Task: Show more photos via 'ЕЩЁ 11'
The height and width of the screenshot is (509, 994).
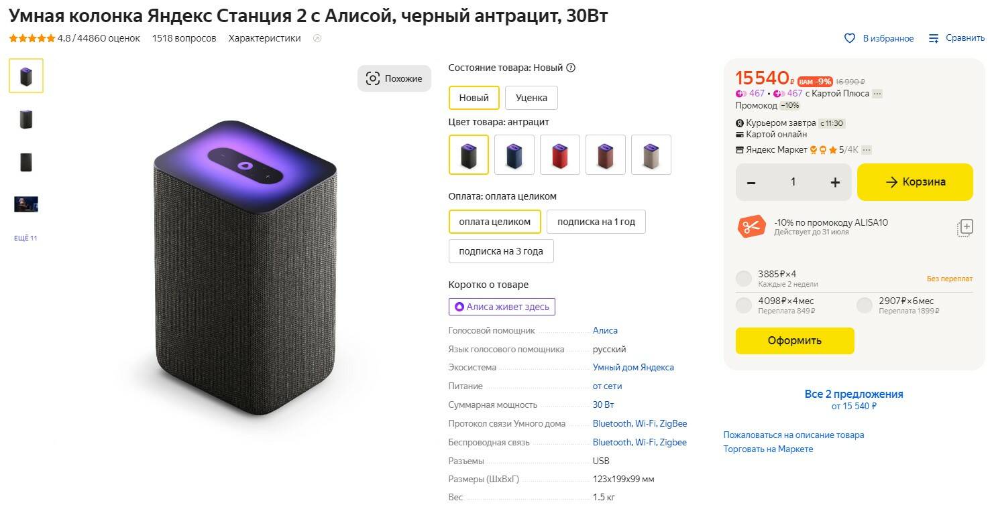Action: coord(25,238)
